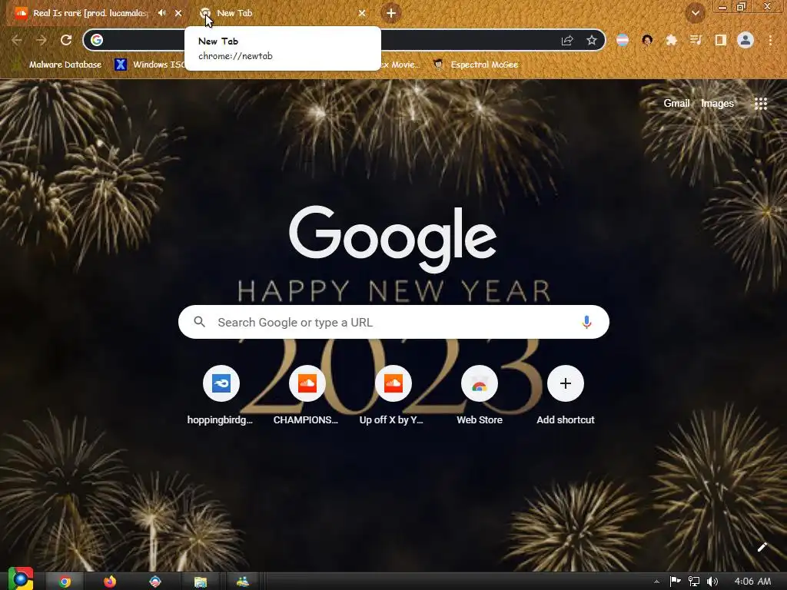Image resolution: width=787 pixels, height=590 pixels.
Task: Click the Google icon in address bar
Action: pos(97,40)
